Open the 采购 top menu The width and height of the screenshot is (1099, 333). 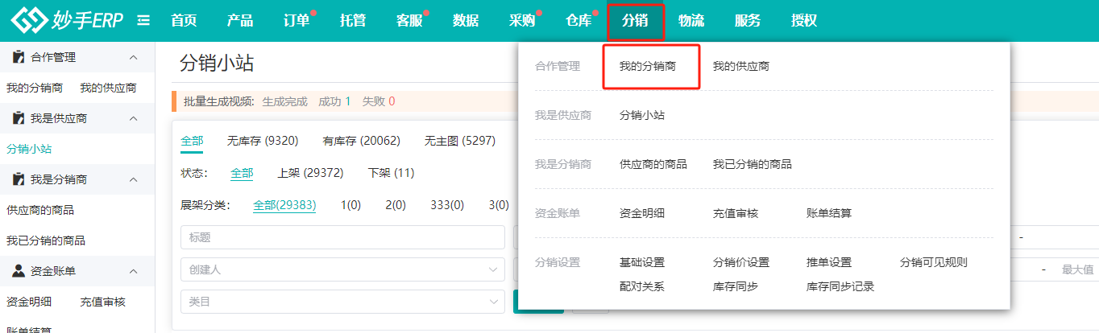522,21
